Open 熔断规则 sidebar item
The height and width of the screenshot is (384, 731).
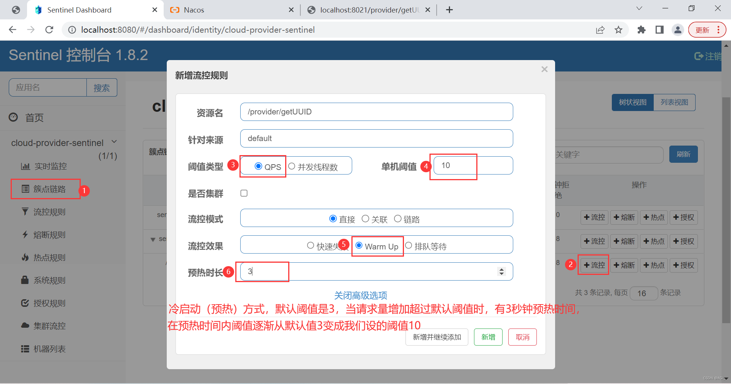click(x=44, y=235)
